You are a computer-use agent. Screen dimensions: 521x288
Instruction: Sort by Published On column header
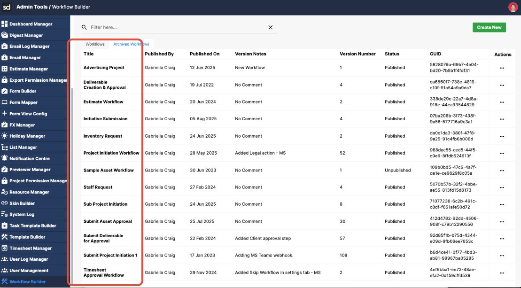click(x=205, y=54)
